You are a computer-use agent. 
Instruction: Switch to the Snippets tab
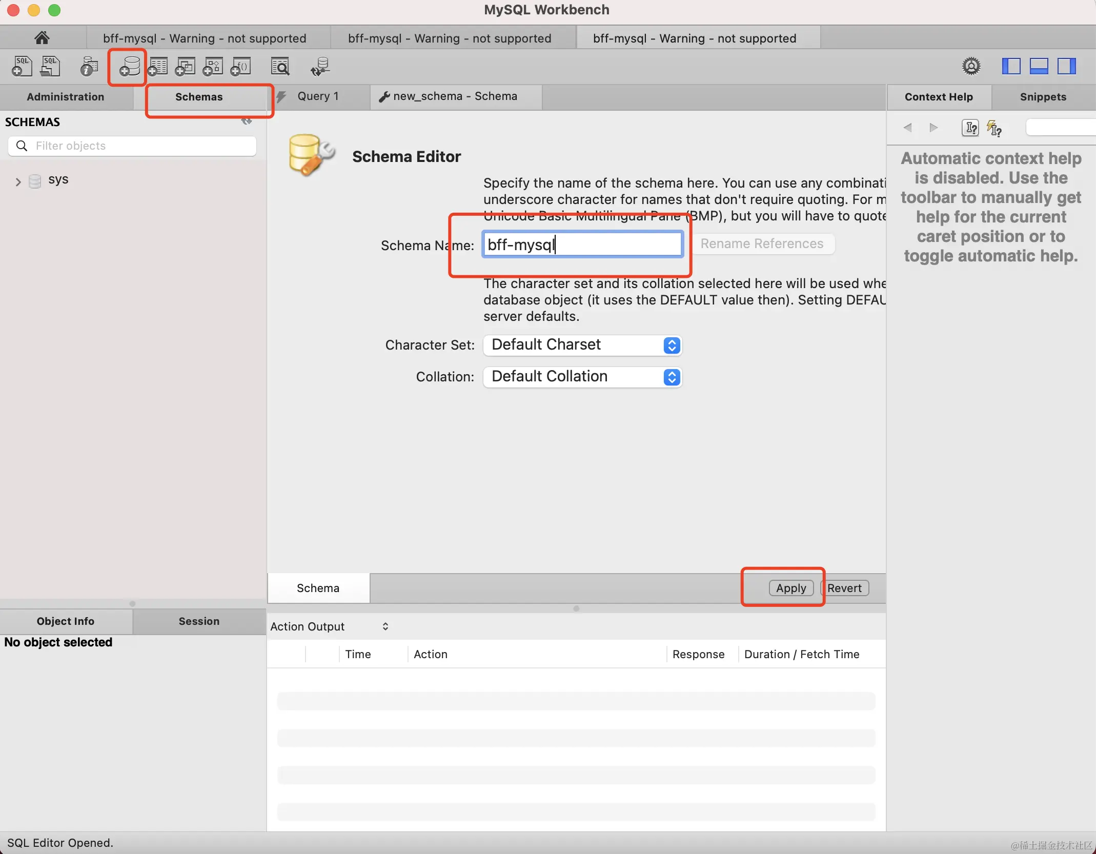click(x=1042, y=97)
